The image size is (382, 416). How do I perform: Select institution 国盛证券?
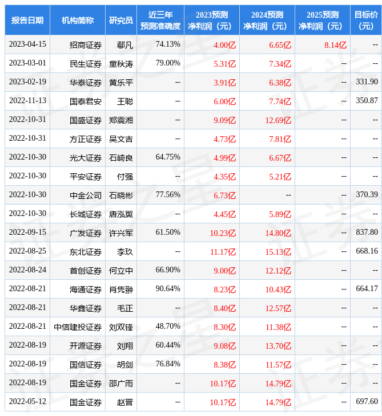tap(86, 120)
